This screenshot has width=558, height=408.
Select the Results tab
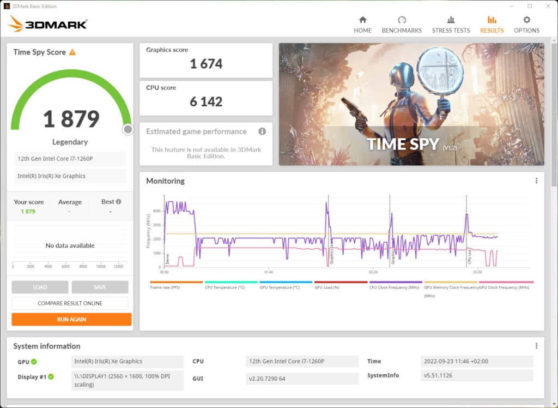[492, 25]
